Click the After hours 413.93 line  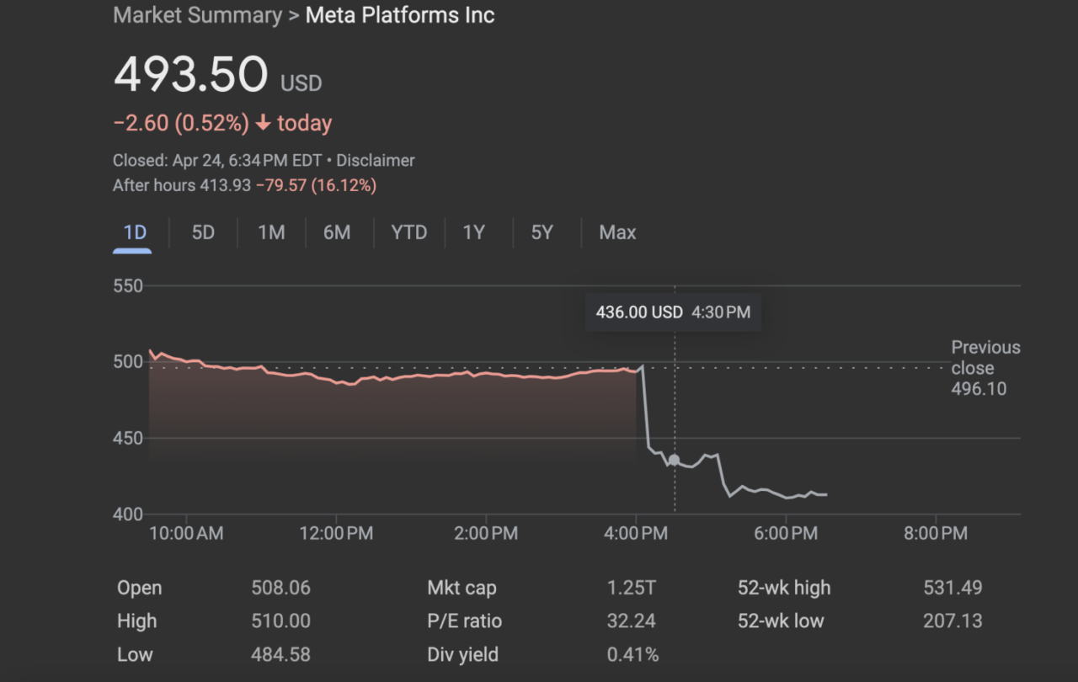pos(244,185)
